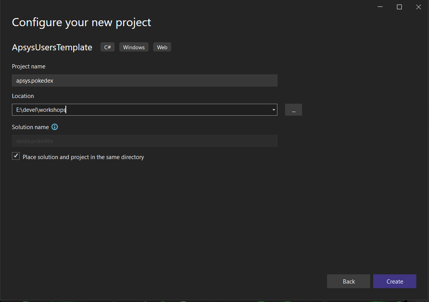
Task: Select the C# language tag
Action: click(x=107, y=47)
